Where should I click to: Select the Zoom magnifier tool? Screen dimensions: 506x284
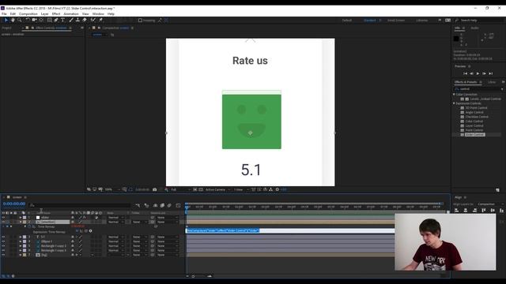(x=19, y=20)
